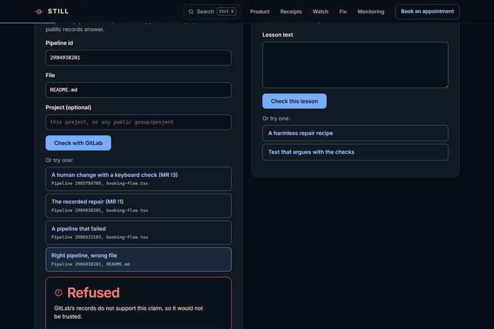This screenshot has width=494, height=329.
Task: Focus the File input showing README.md
Action: pyautogui.click(x=139, y=89)
